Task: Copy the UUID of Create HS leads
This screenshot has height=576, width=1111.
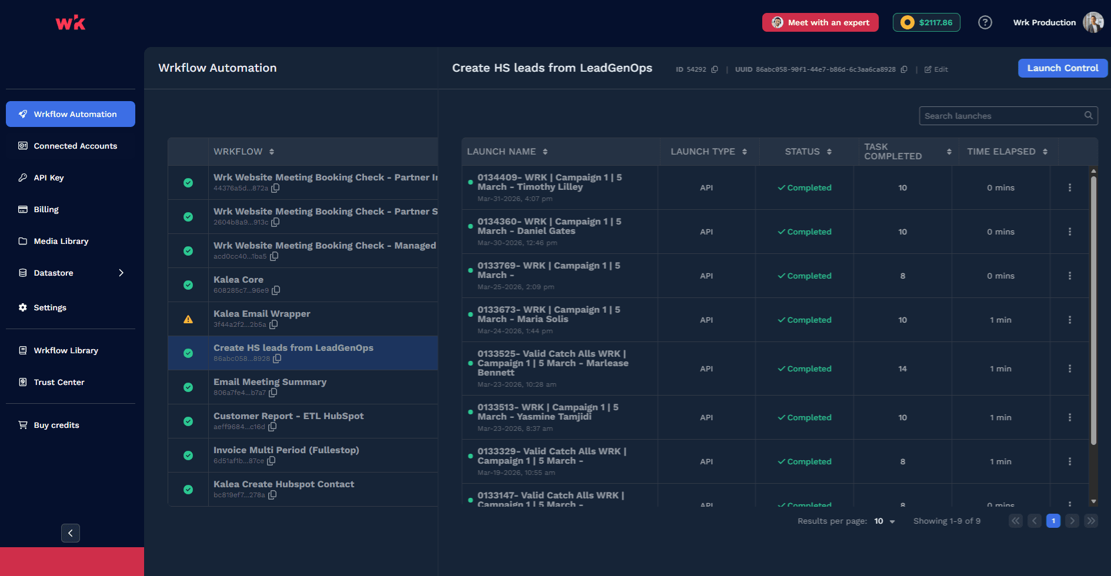Action: pos(904,69)
